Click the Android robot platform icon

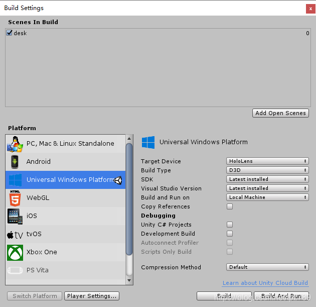pos(15,162)
